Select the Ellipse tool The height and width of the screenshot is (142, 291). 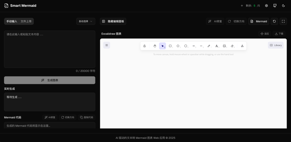(x=186, y=46)
